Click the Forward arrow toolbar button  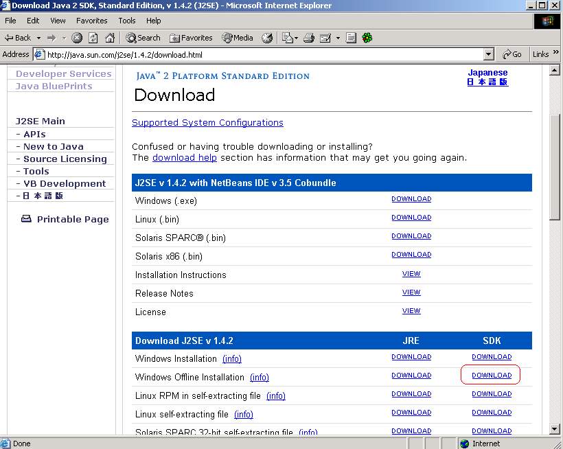[51, 38]
